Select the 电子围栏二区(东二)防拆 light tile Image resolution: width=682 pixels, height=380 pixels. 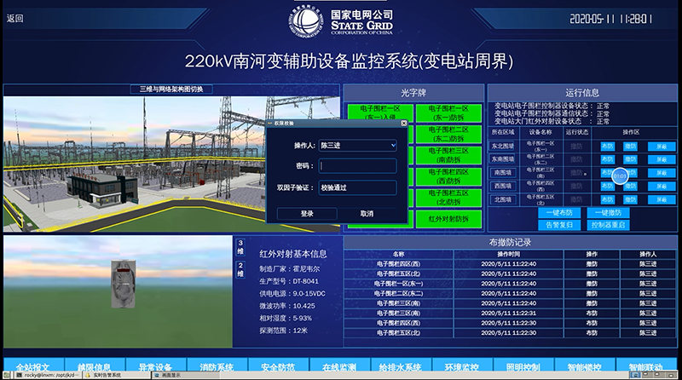click(448, 135)
